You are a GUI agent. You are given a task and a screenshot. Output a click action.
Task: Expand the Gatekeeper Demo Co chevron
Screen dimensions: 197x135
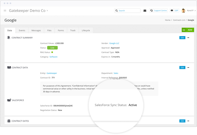pyautogui.click(x=47, y=11)
